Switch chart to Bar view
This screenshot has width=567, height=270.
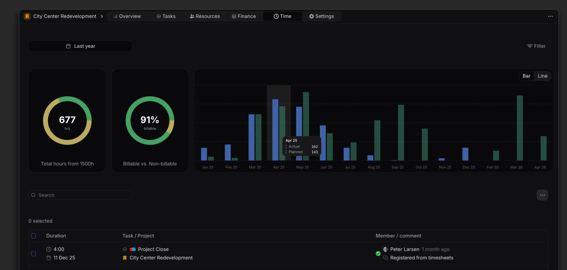[526, 76]
